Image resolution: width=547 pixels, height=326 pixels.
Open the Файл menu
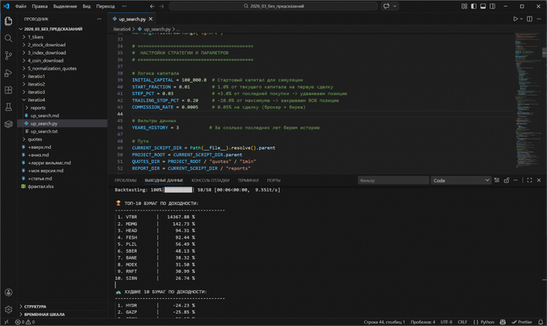[x=20, y=6]
